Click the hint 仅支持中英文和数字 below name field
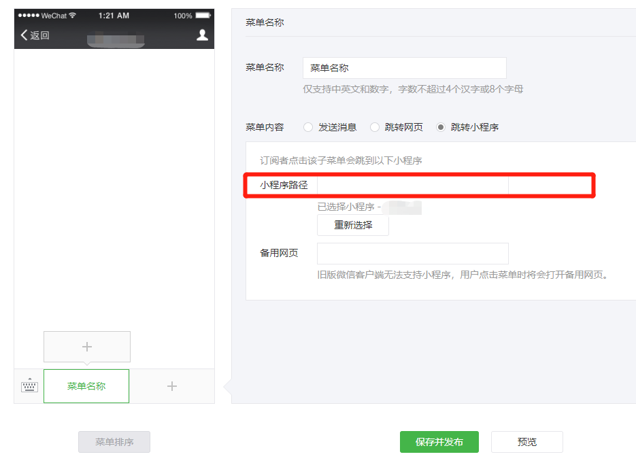 [x=413, y=89]
